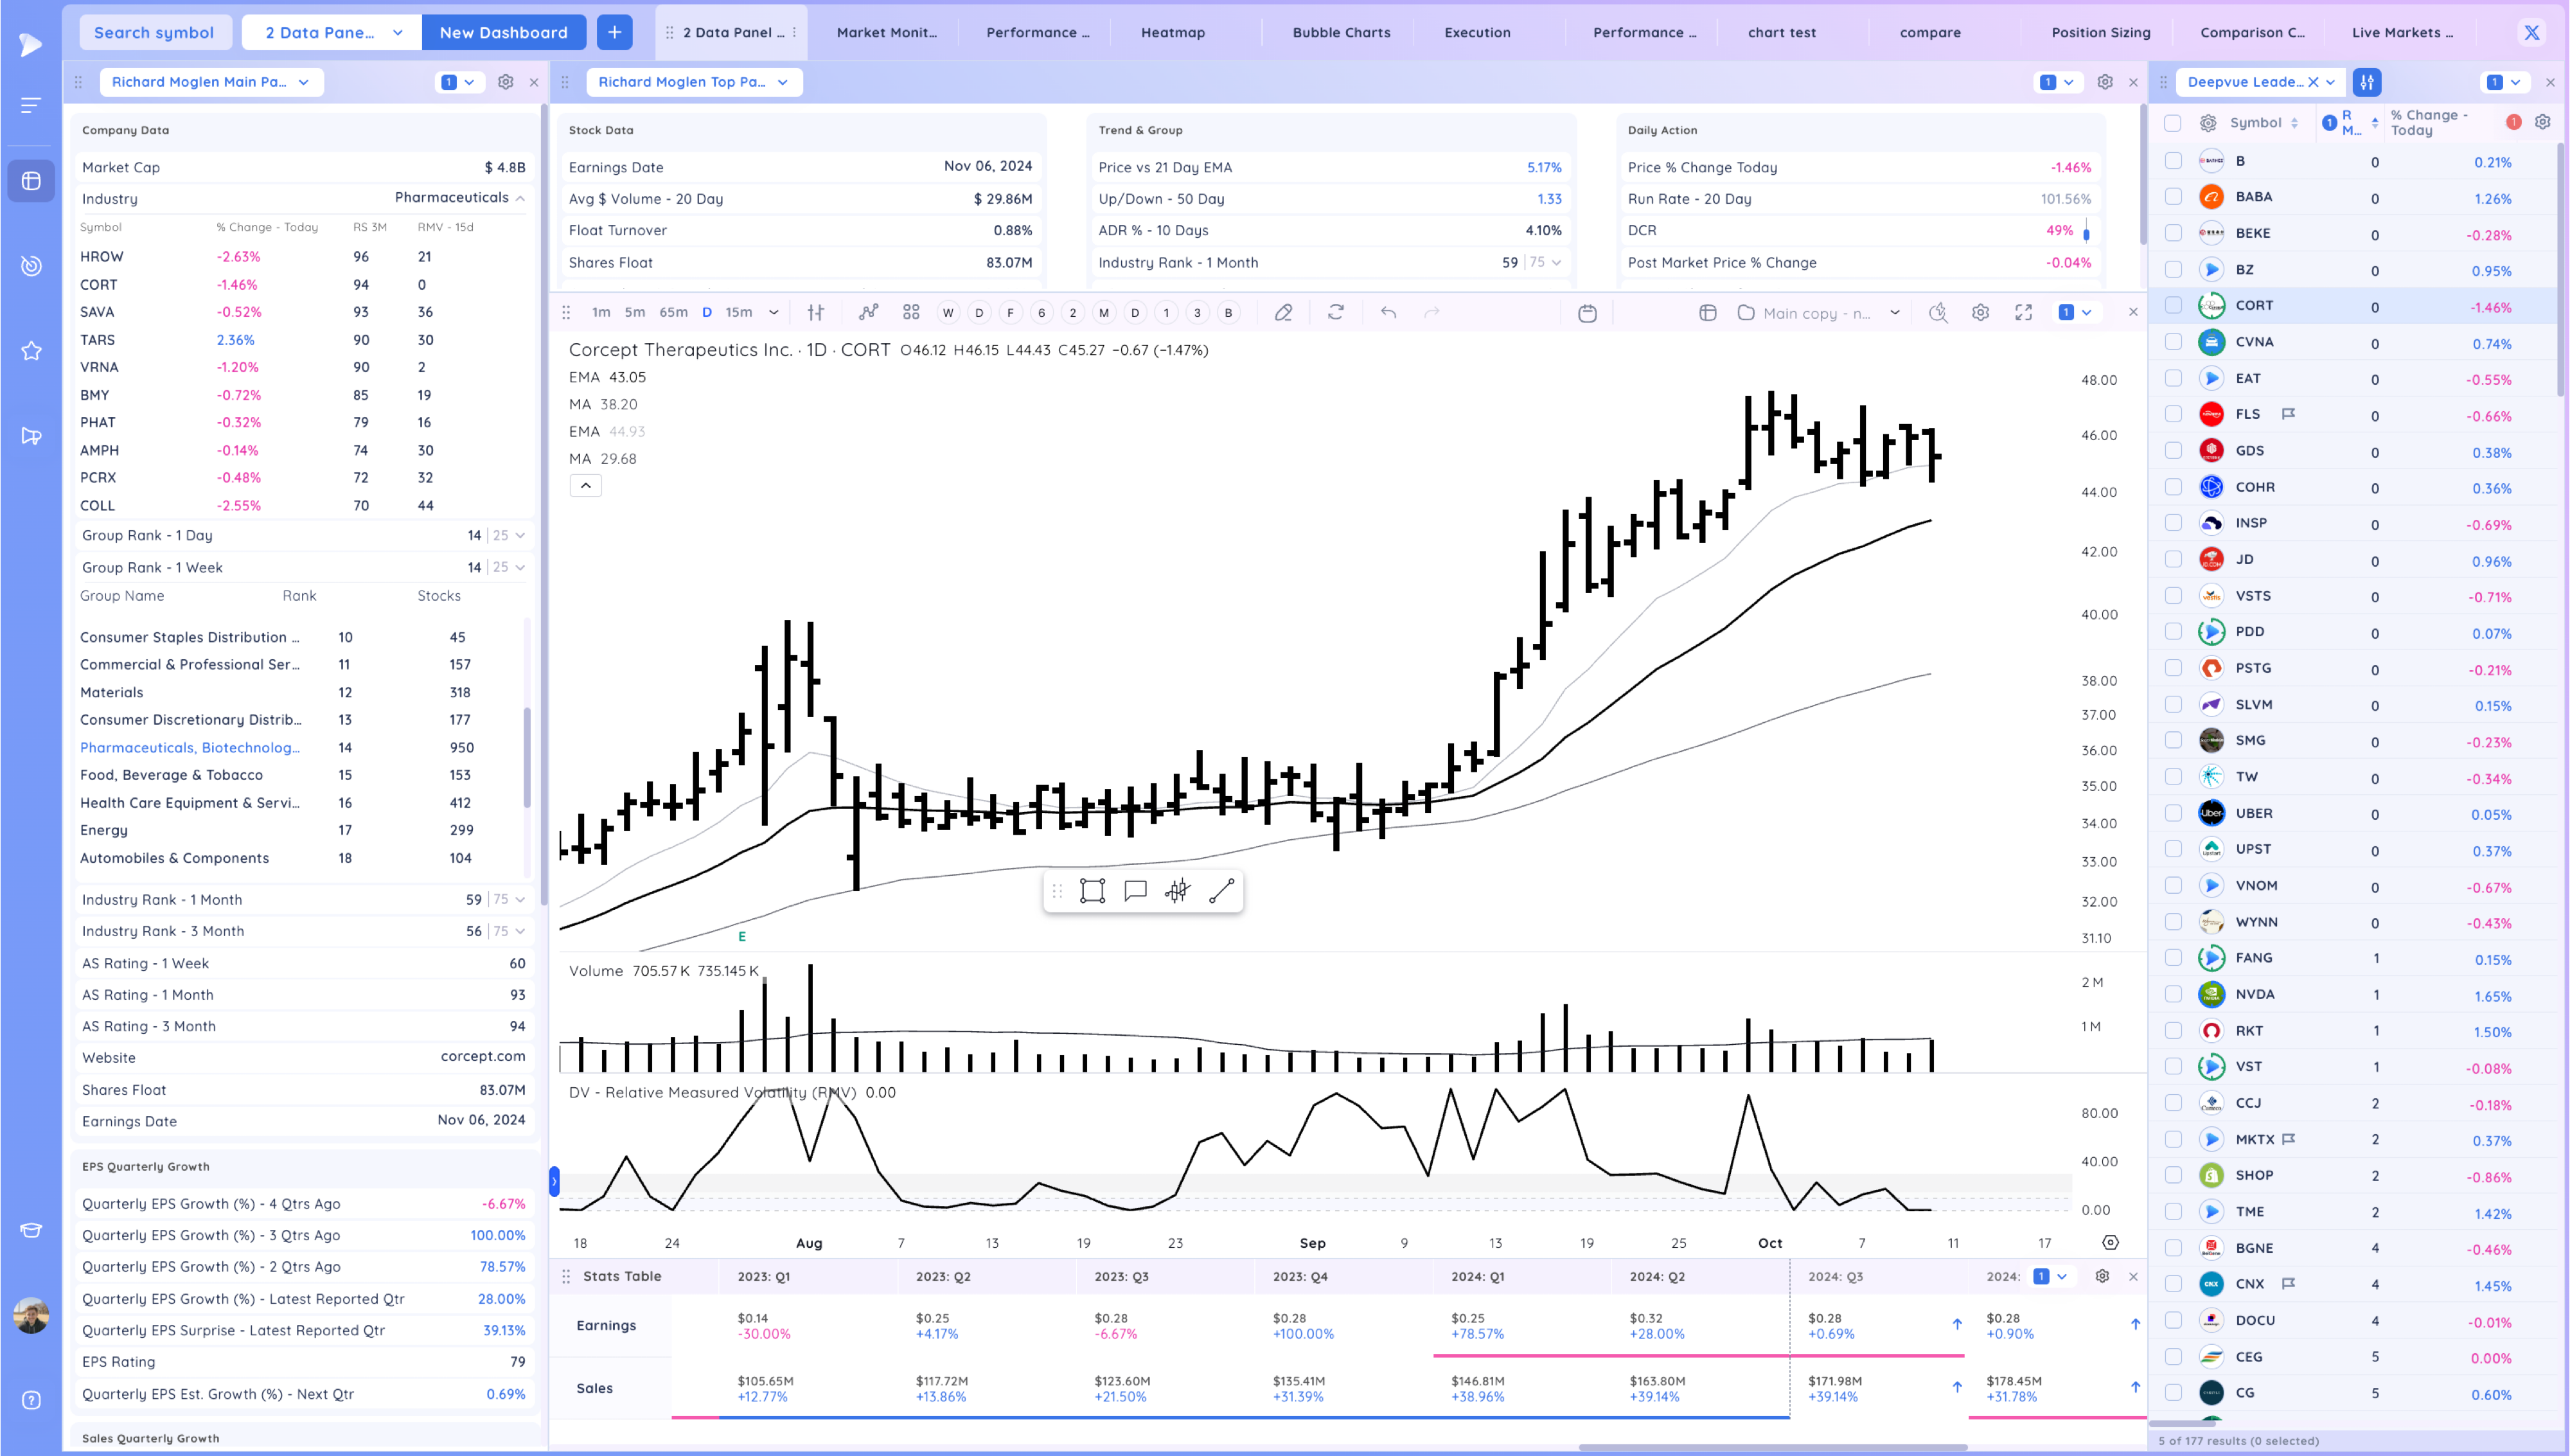The height and width of the screenshot is (1456, 2570).
Task: Click the Search symbol field
Action: click(x=154, y=32)
